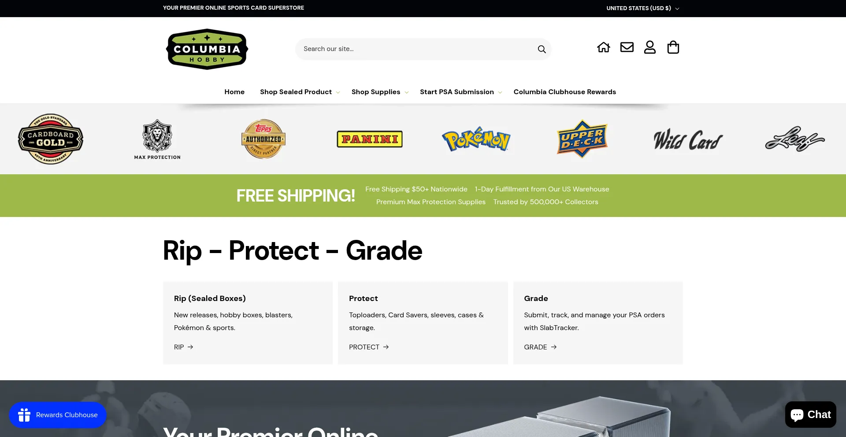Open the United States (USD $) country selector
The height and width of the screenshot is (437, 846).
643,8
